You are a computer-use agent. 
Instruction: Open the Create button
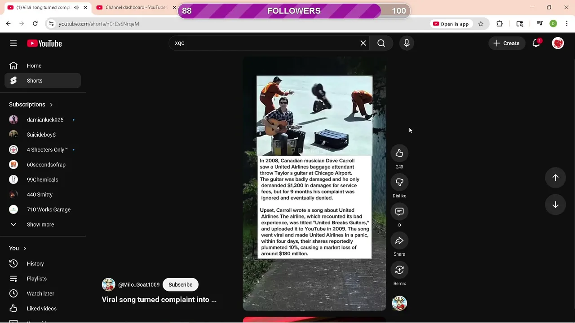pyautogui.click(x=506, y=43)
